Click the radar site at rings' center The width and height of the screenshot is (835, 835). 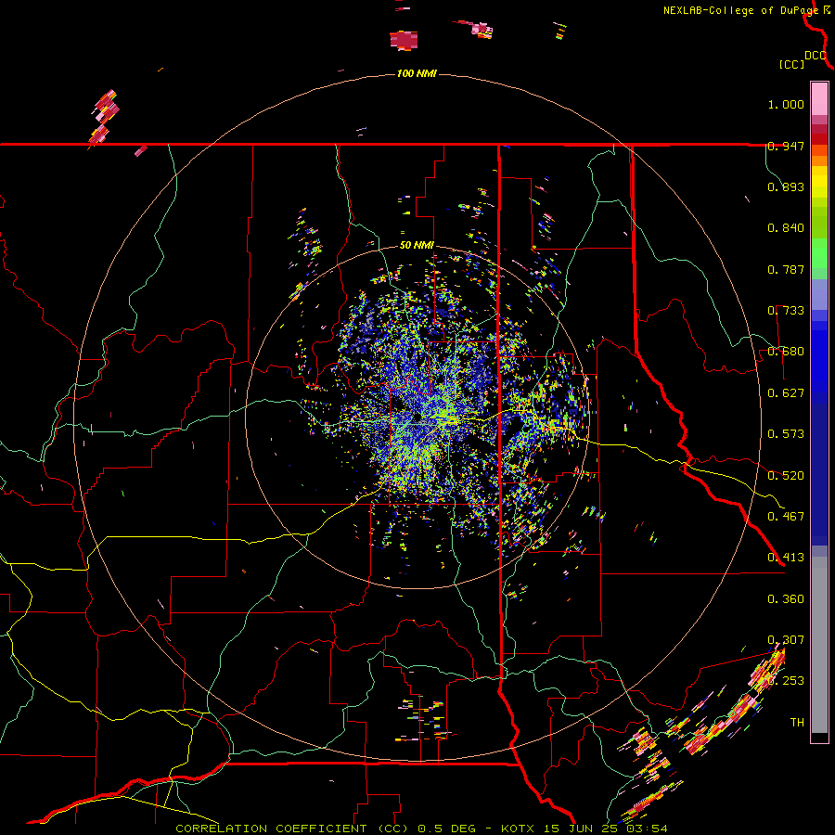tap(417, 417)
